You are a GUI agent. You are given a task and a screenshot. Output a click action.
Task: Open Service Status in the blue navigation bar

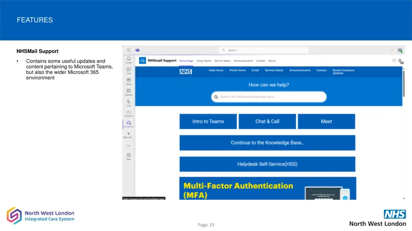click(x=274, y=70)
